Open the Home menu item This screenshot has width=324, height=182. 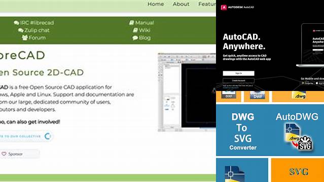point(156,4)
